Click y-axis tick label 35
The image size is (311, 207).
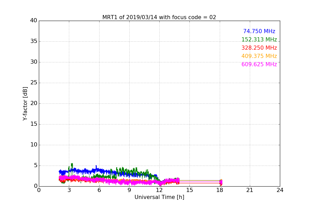coord(34,41)
